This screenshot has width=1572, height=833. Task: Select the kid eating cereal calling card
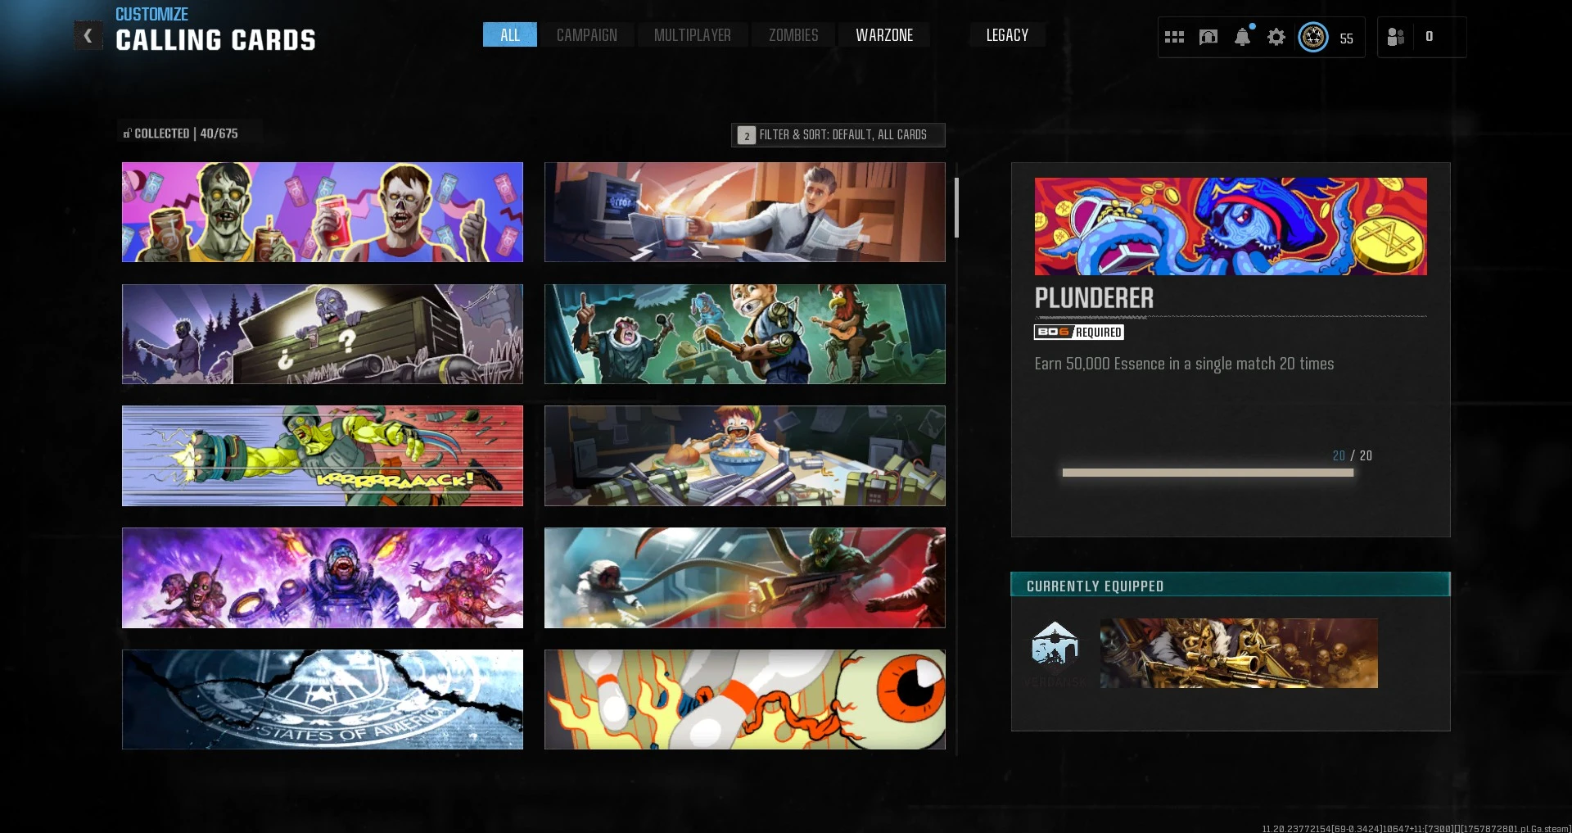coord(745,456)
